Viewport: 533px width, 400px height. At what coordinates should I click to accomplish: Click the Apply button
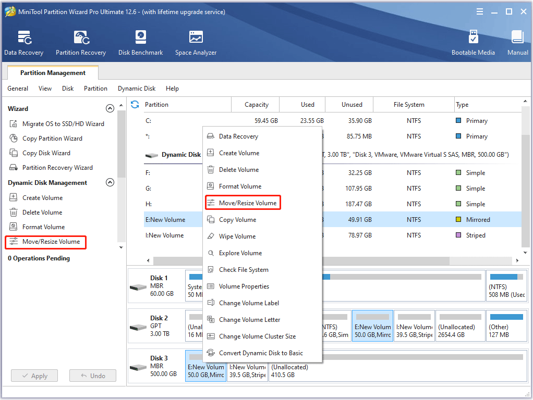pos(34,376)
